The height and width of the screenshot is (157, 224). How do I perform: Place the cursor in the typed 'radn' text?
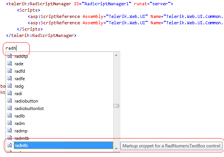point(11,48)
